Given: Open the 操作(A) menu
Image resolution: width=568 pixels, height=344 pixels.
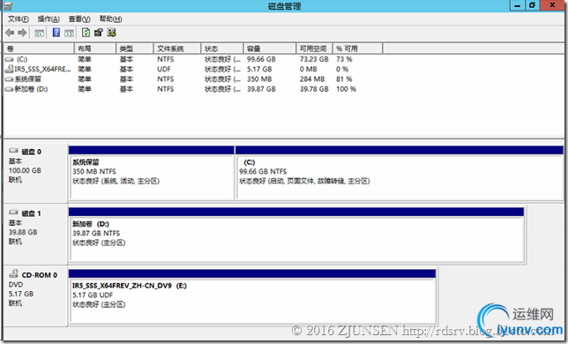Looking at the screenshot, I should tap(49, 19).
